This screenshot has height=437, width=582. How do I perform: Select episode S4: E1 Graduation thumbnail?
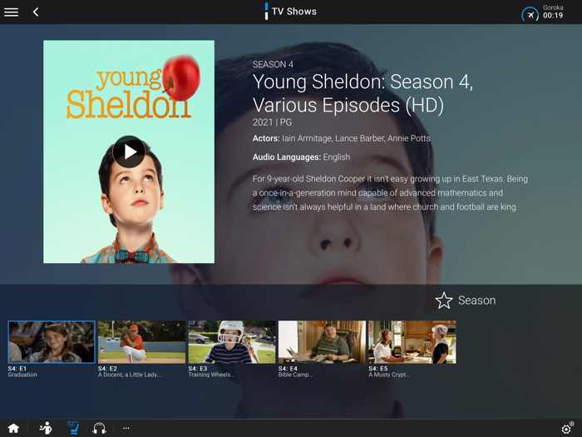[52, 342]
